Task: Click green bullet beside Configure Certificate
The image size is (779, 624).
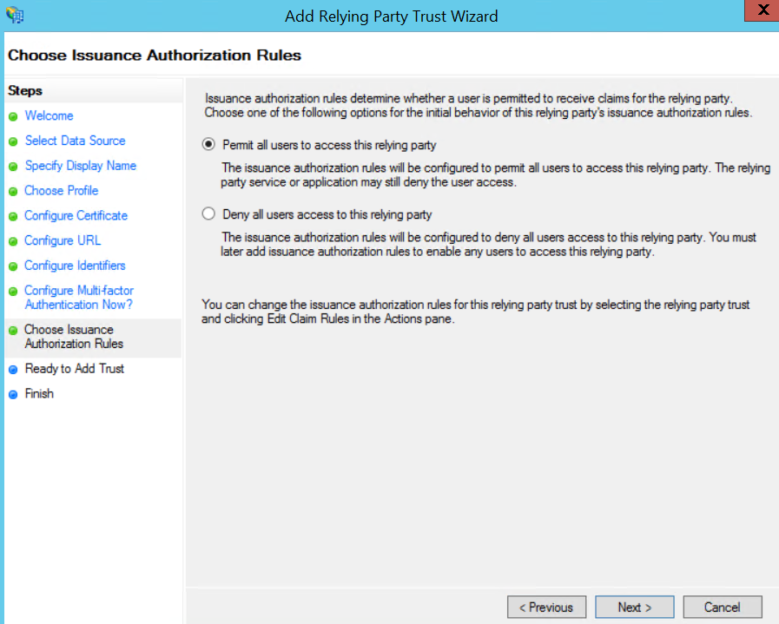Action: (13, 216)
